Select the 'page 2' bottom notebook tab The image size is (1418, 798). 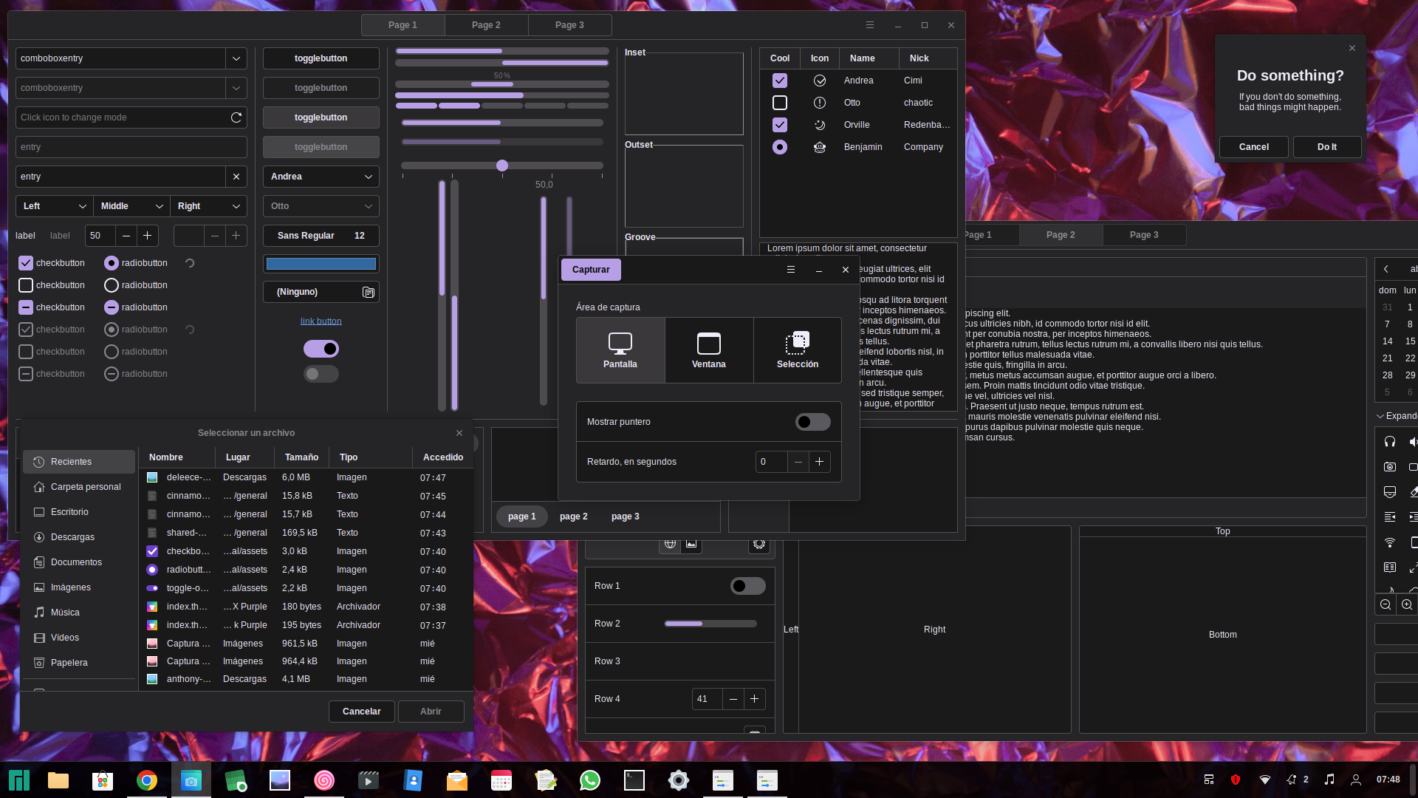coord(574,516)
